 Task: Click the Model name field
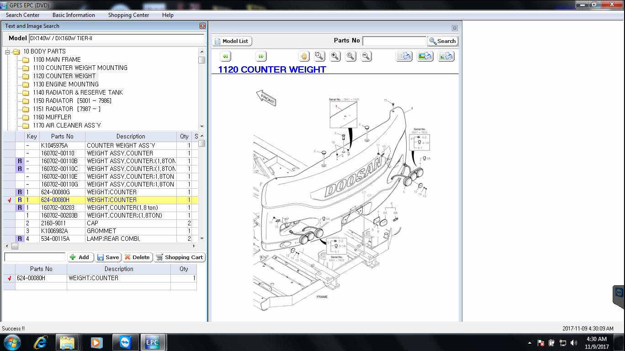pyautogui.click(x=117, y=38)
